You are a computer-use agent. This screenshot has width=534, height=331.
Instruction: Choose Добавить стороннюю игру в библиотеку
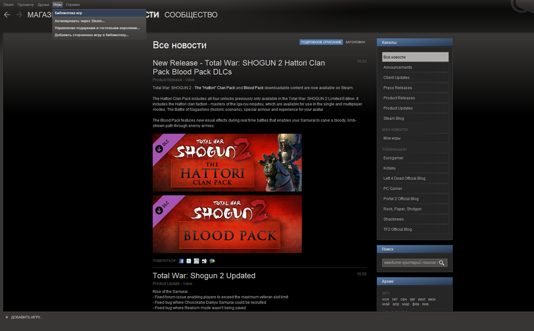[99, 35]
